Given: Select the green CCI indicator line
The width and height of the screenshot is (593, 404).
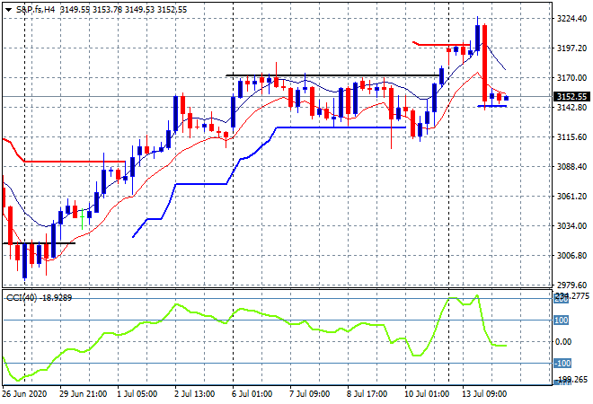Looking at the screenshot, I should (x=254, y=337).
